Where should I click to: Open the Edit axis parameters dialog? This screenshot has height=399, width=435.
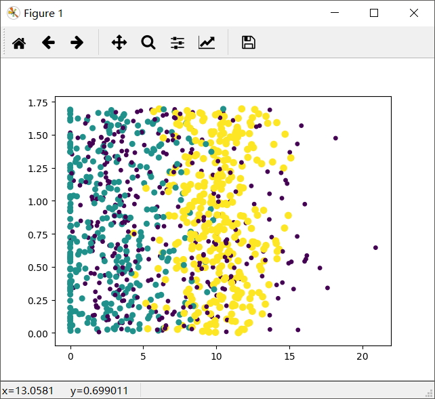click(x=207, y=43)
